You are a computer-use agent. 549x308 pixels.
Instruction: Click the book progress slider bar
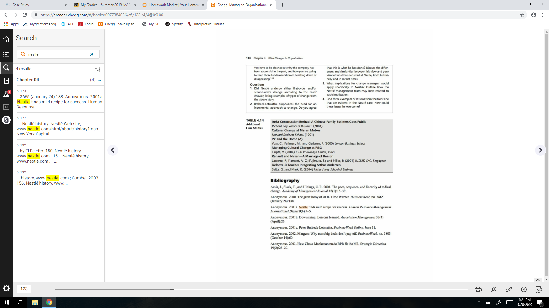coord(261,289)
